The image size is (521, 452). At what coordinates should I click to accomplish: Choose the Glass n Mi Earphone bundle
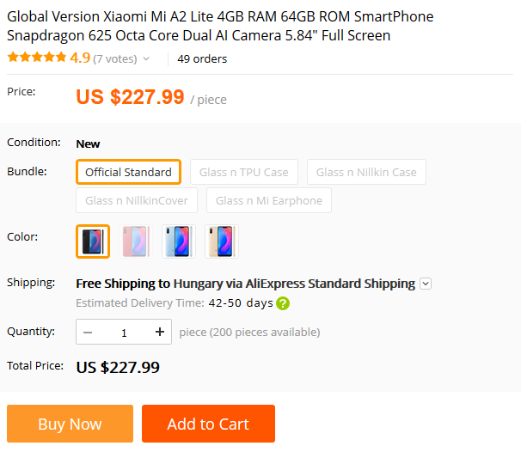[269, 201]
